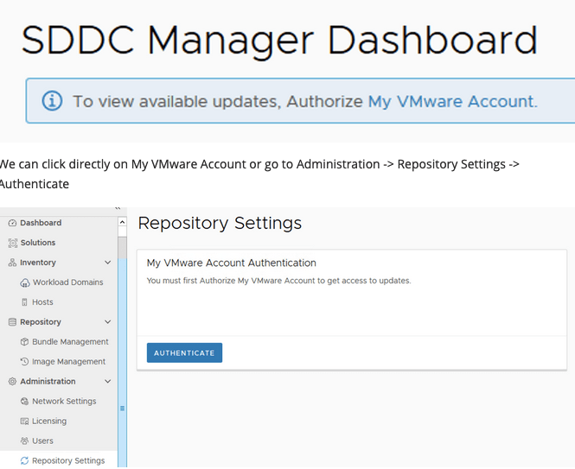Viewport: 575px width, 469px height.
Task: Click the Image Management history icon
Action: coord(24,362)
